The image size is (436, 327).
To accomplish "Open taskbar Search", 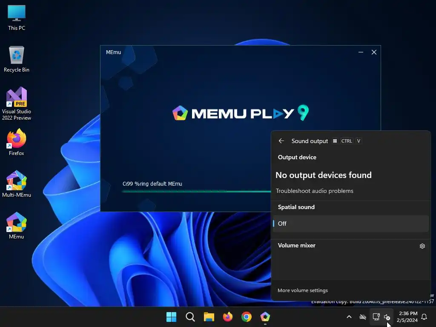I will 190,317.
